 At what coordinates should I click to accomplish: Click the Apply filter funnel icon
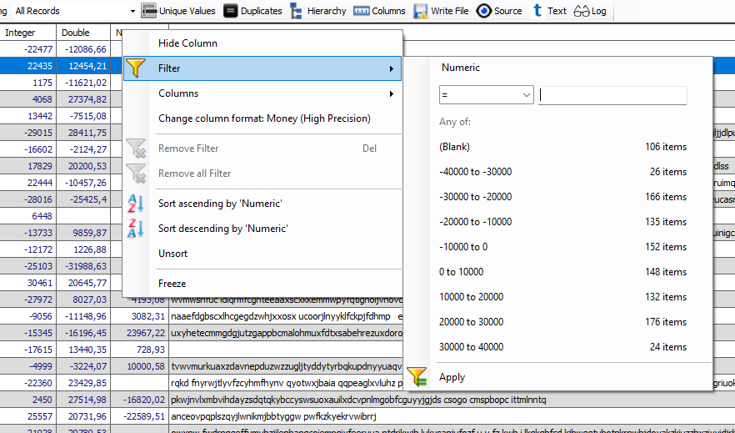pos(417,377)
